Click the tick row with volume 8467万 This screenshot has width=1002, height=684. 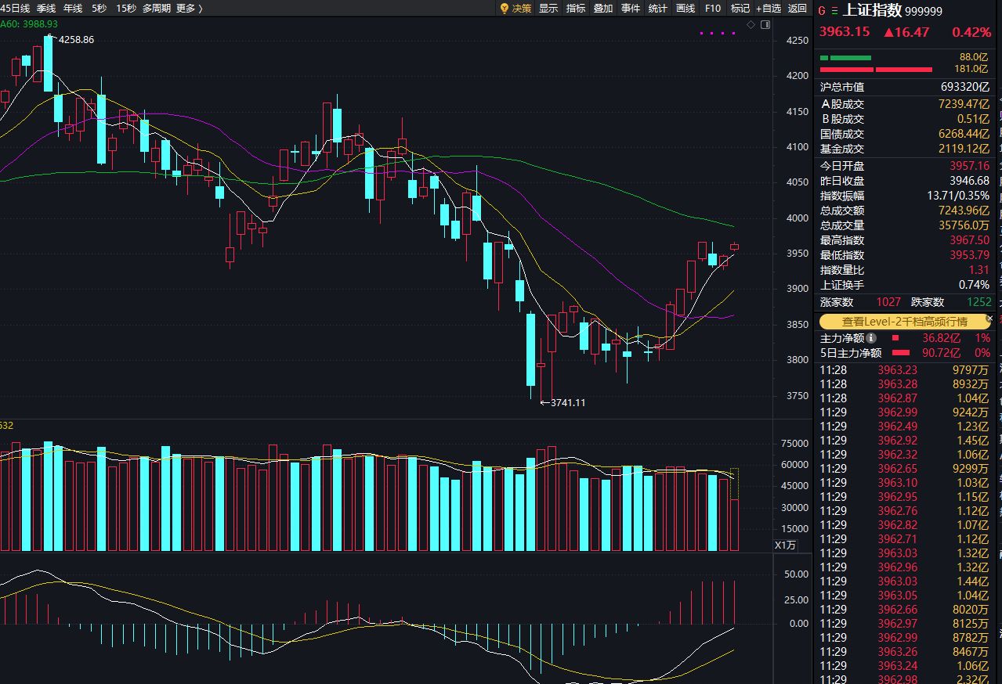pos(904,652)
